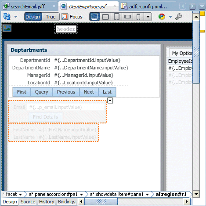This screenshot has height=206, width=206.
Task: Open the Bindings tab
Action: 67,202
